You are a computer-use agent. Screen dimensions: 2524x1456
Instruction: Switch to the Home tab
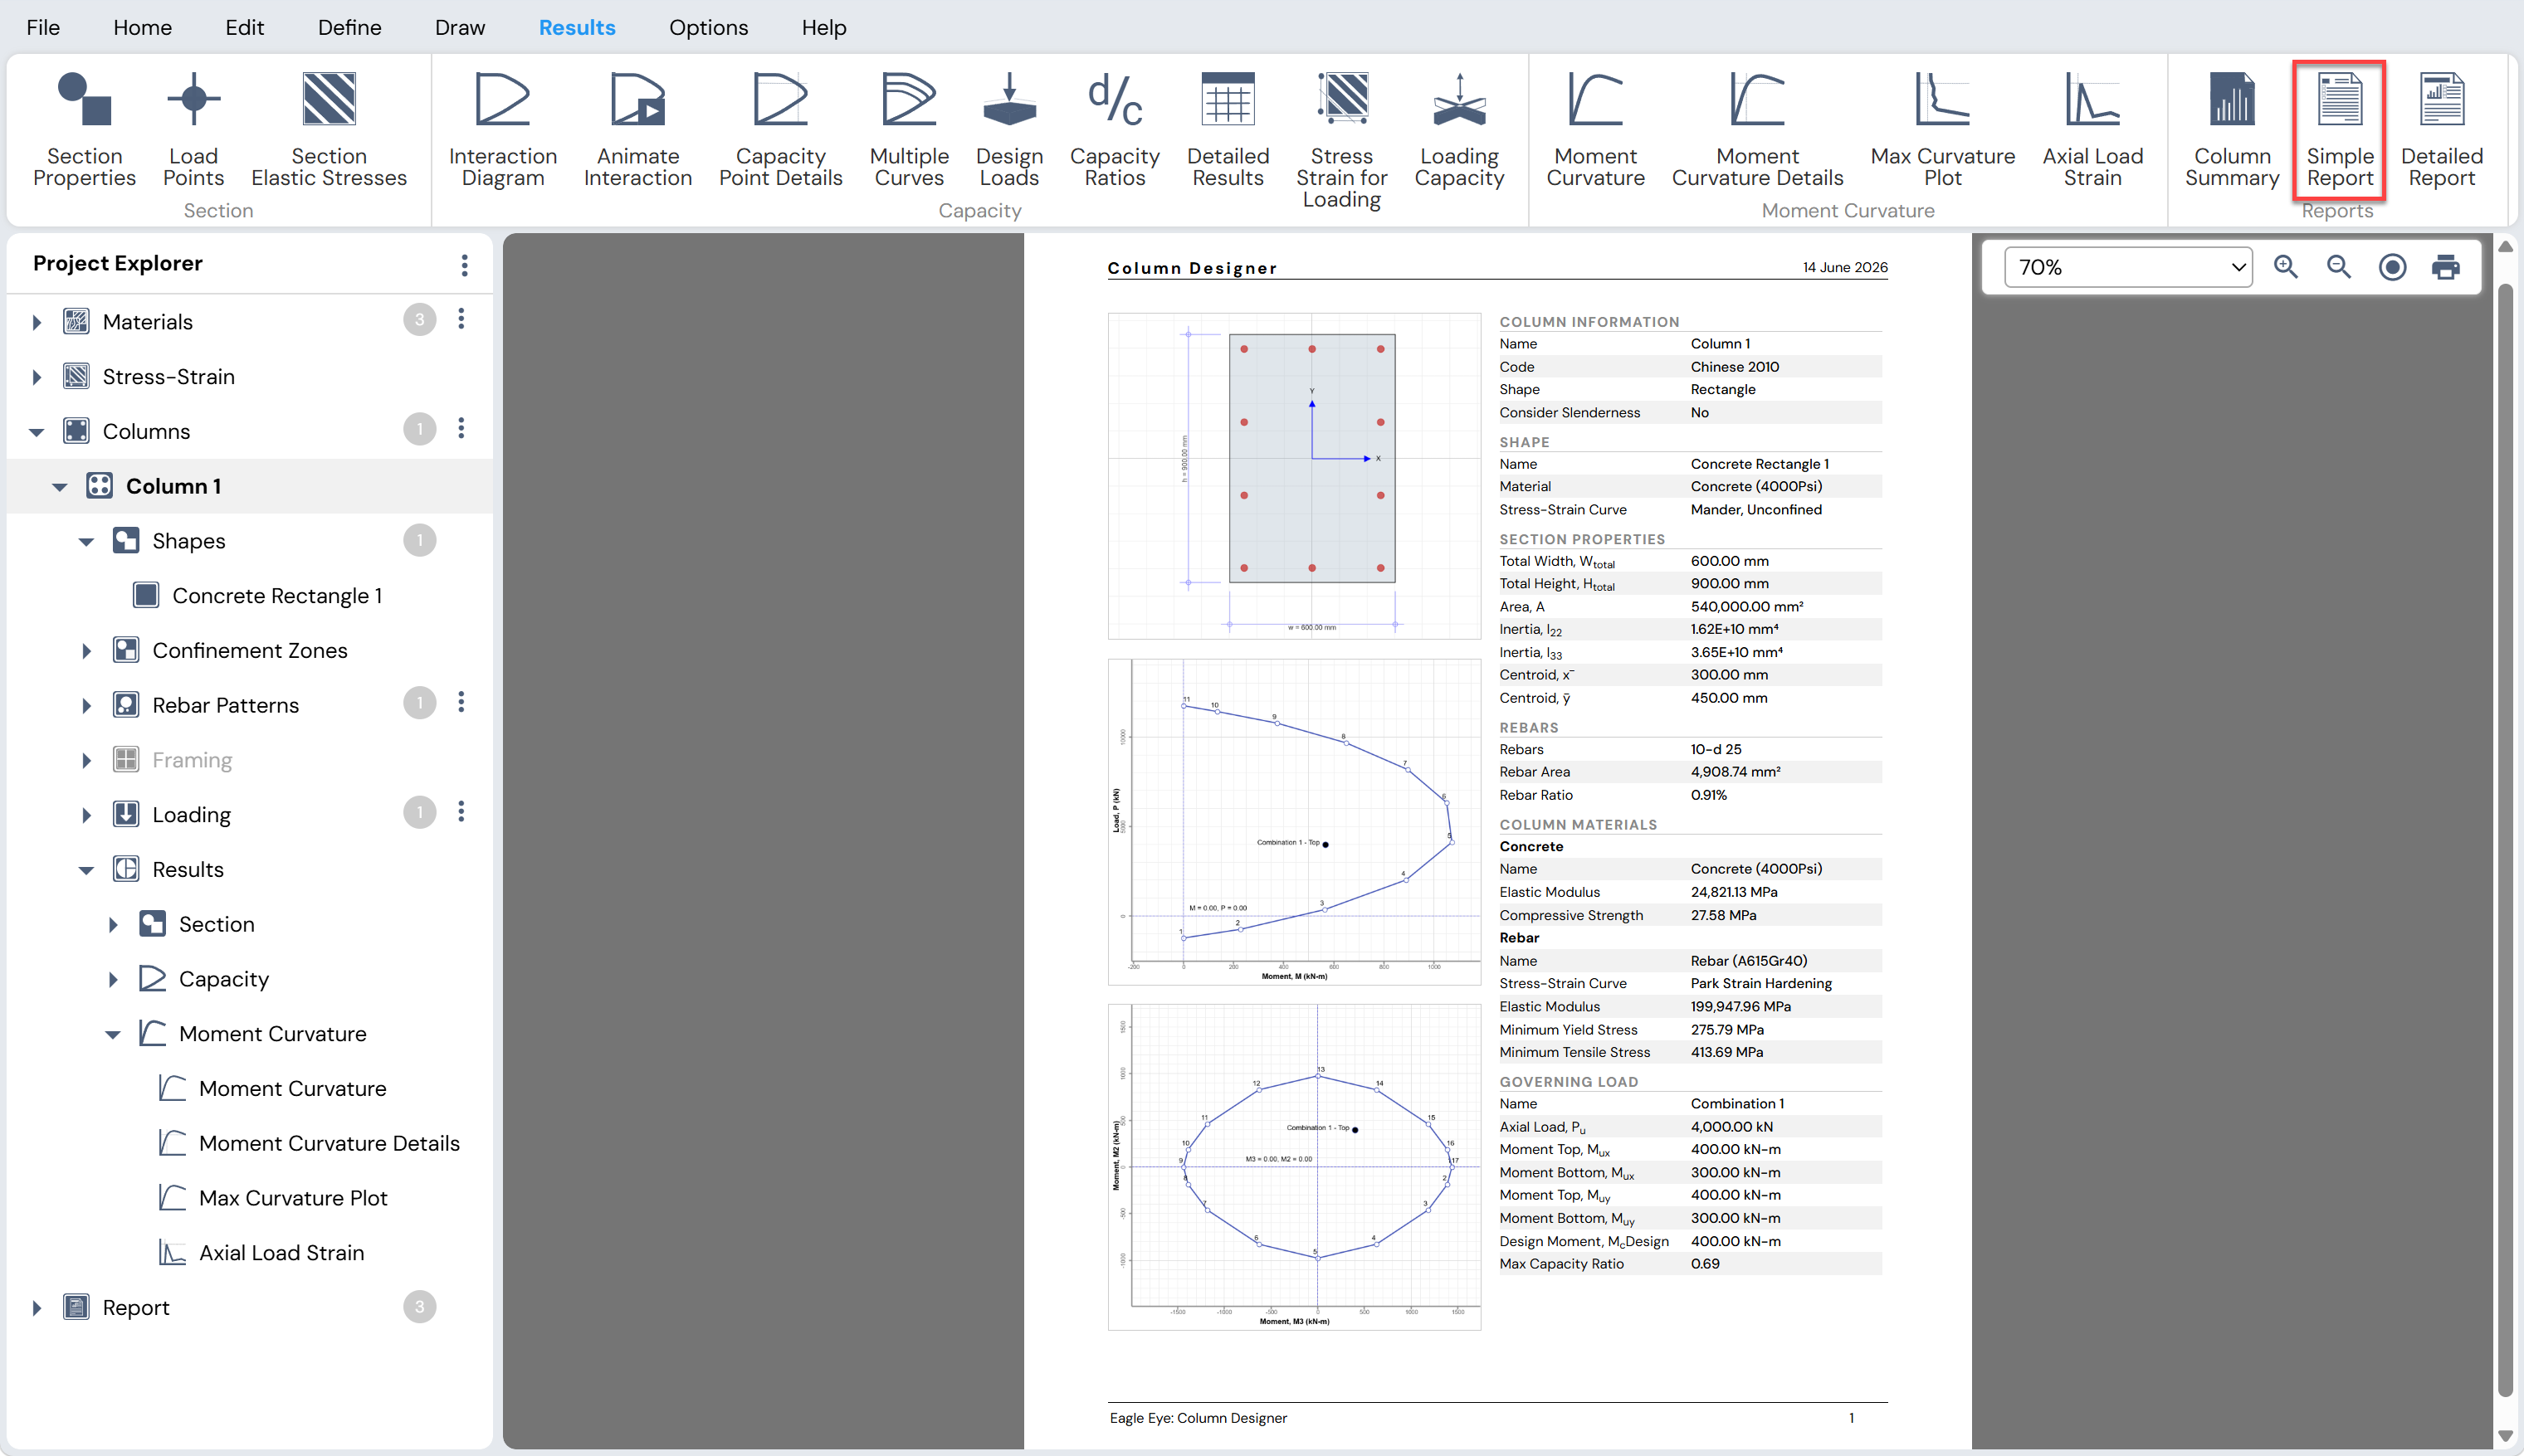coord(142,27)
